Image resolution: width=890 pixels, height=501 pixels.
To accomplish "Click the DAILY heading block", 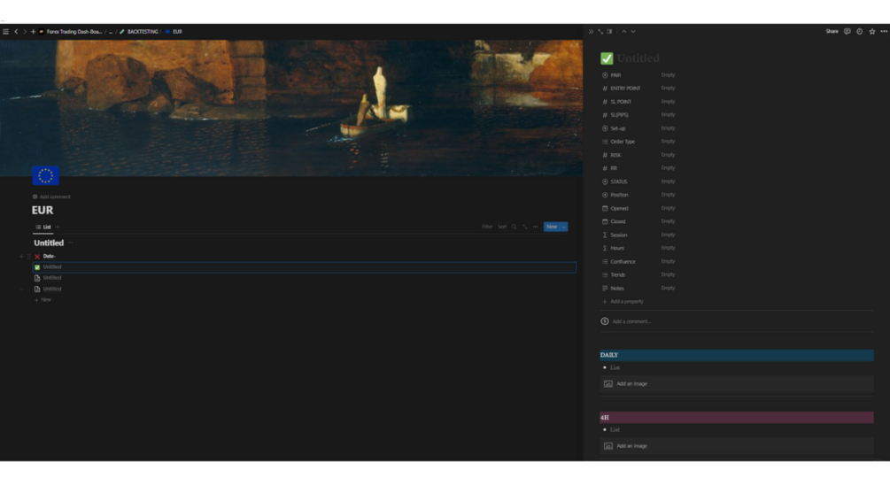I will click(x=737, y=355).
